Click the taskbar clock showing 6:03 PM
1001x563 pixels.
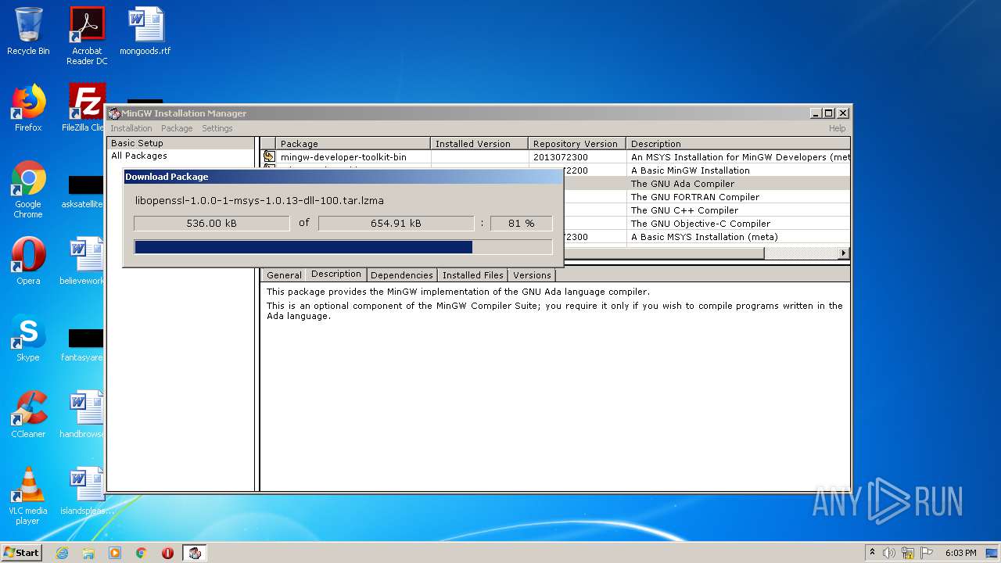pyautogui.click(x=960, y=553)
